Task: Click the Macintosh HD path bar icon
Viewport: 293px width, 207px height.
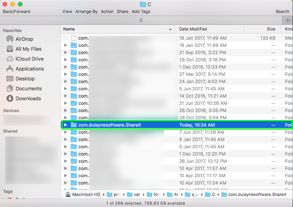Action: click(x=68, y=194)
